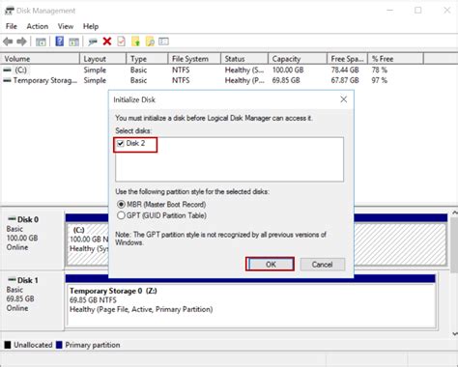Maximize the Disk Management window
The width and height of the screenshot is (458, 367).
pyautogui.click(x=417, y=11)
